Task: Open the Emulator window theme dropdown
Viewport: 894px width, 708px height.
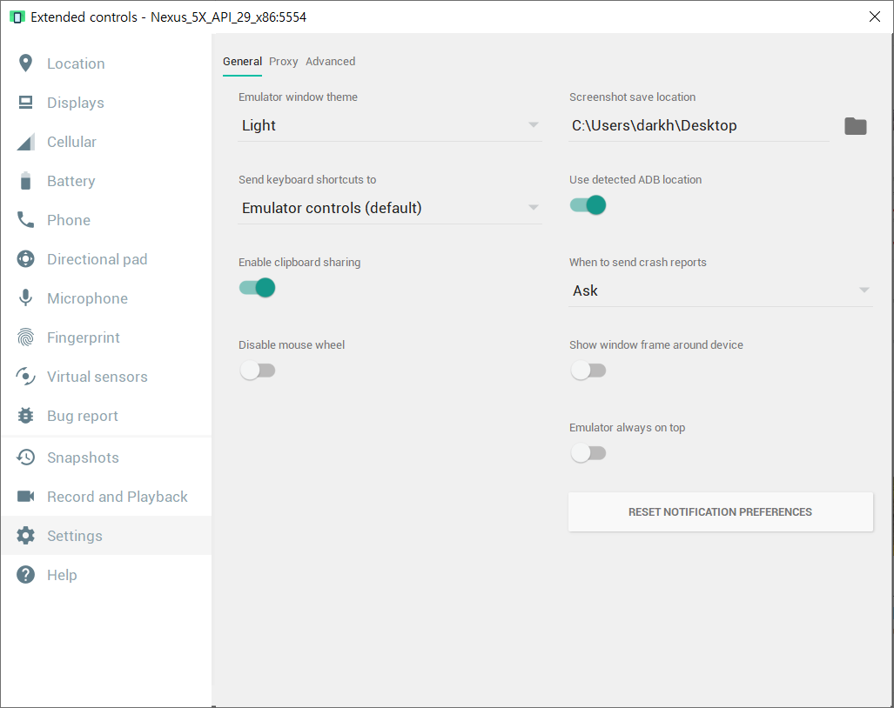Action: (x=389, y=126)
